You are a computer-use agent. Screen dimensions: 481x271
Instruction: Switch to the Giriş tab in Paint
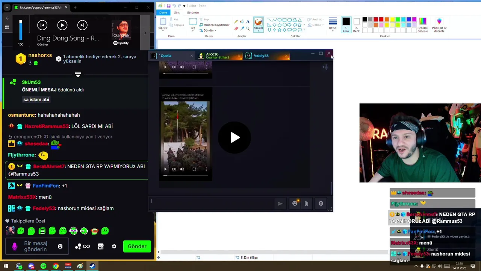click(177, 12)
